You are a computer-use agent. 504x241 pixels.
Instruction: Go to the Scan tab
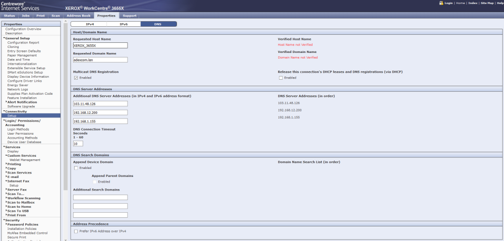(x=55, y=16)
